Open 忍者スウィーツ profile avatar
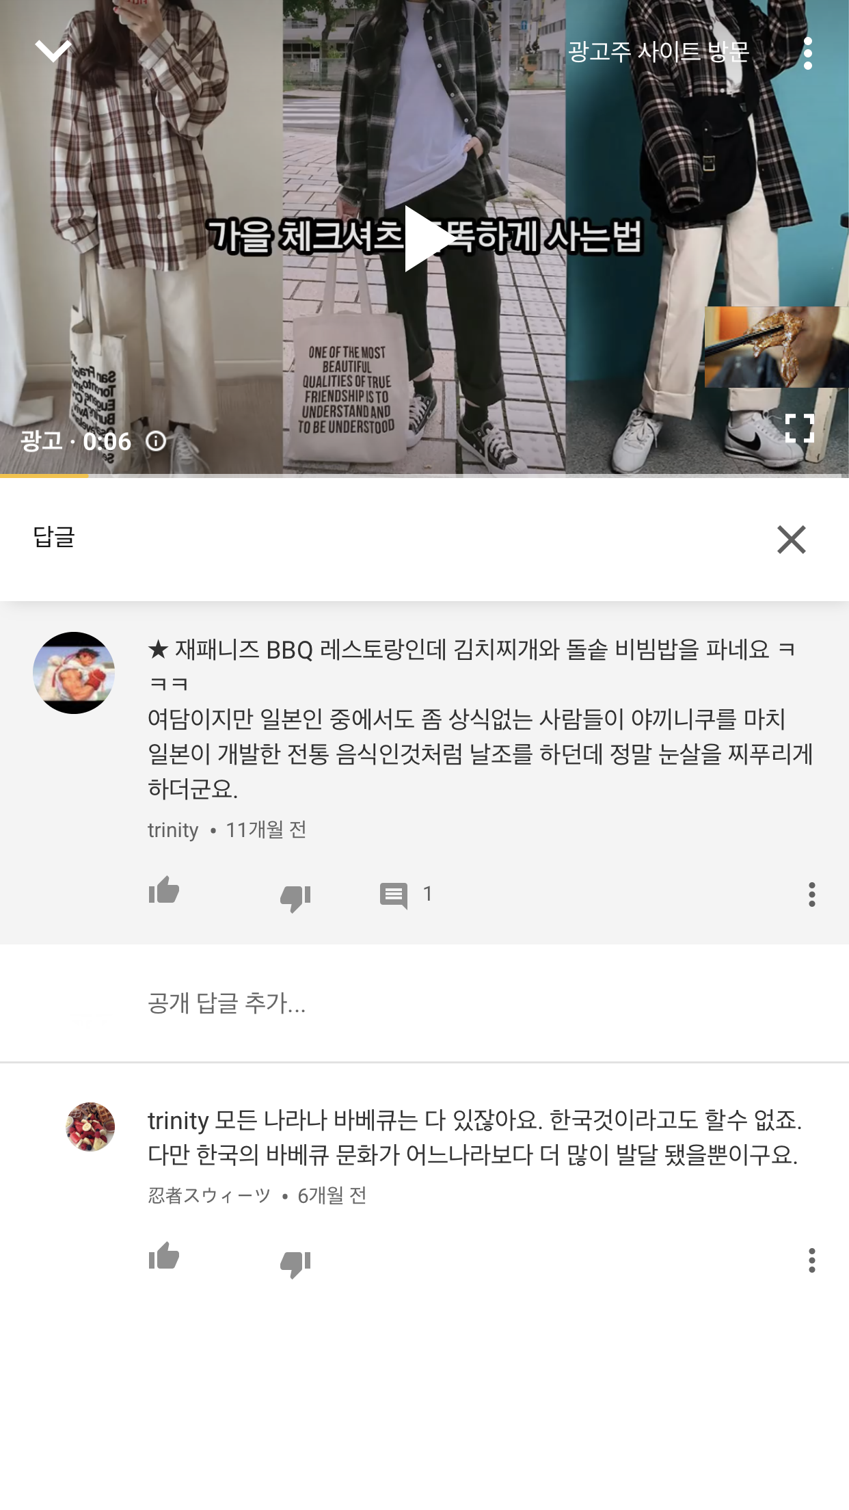 90,1126
